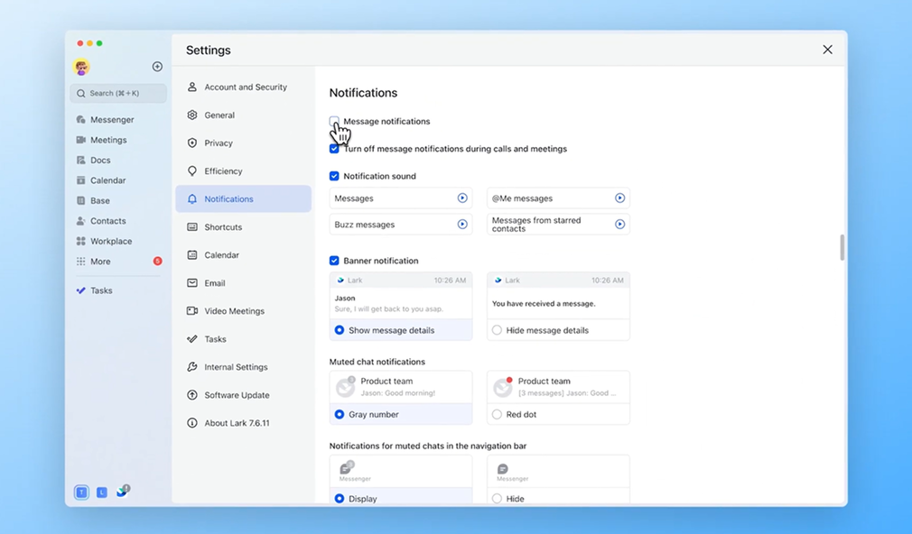Screen dimensions: 912x534
Task: Click the user profile avatar
Action: coord(81,67)
